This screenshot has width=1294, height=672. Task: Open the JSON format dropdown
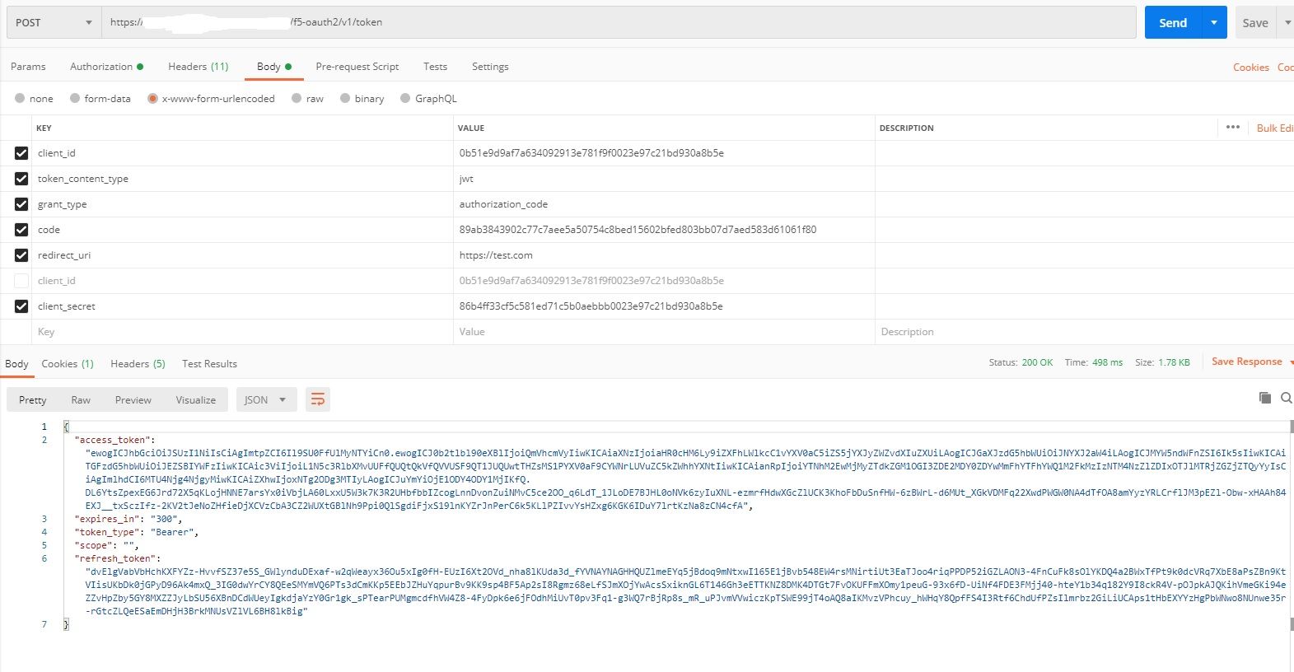pyautogui.click(x=265, y=399)
